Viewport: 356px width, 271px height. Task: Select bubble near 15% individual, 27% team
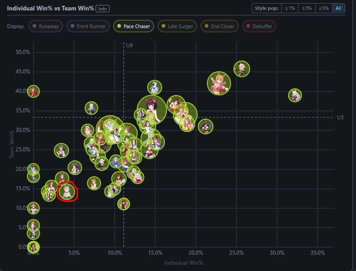click(x=156, y=142)
